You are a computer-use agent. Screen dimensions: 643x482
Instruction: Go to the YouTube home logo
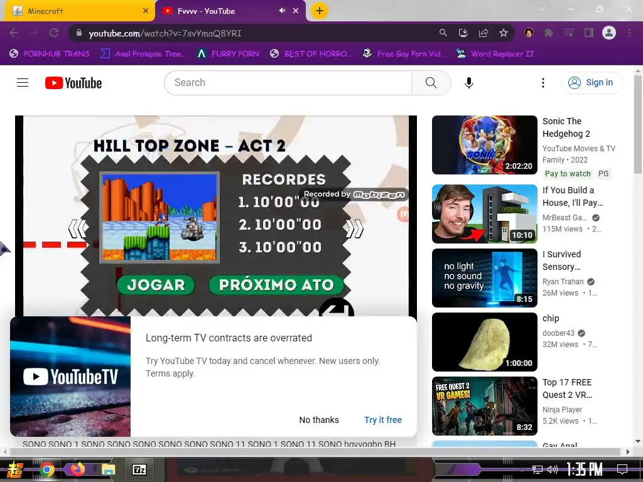click(73, 83)
